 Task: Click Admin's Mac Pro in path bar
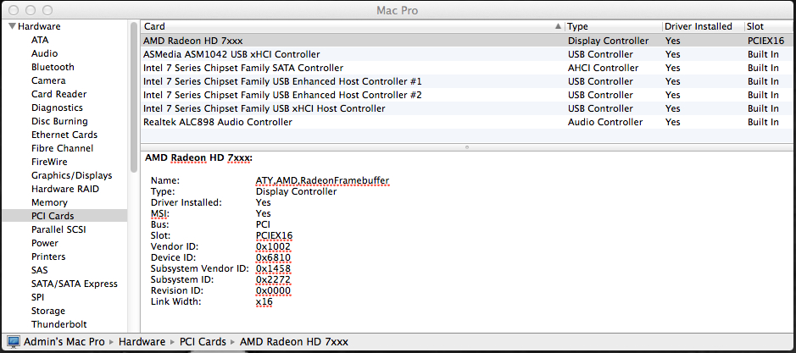pyautogui.click(x=64, y=342)
